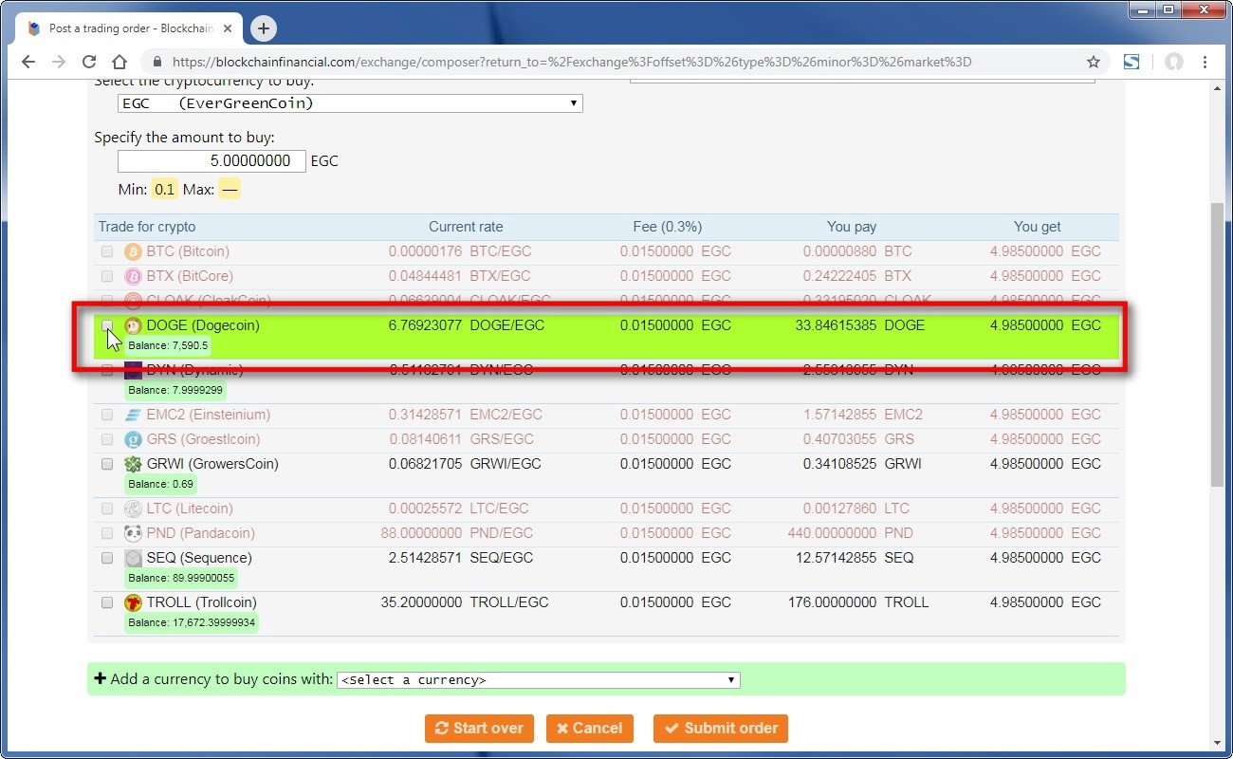Go to browser home page icon
Screen dimensions: 1233x759
120,62
